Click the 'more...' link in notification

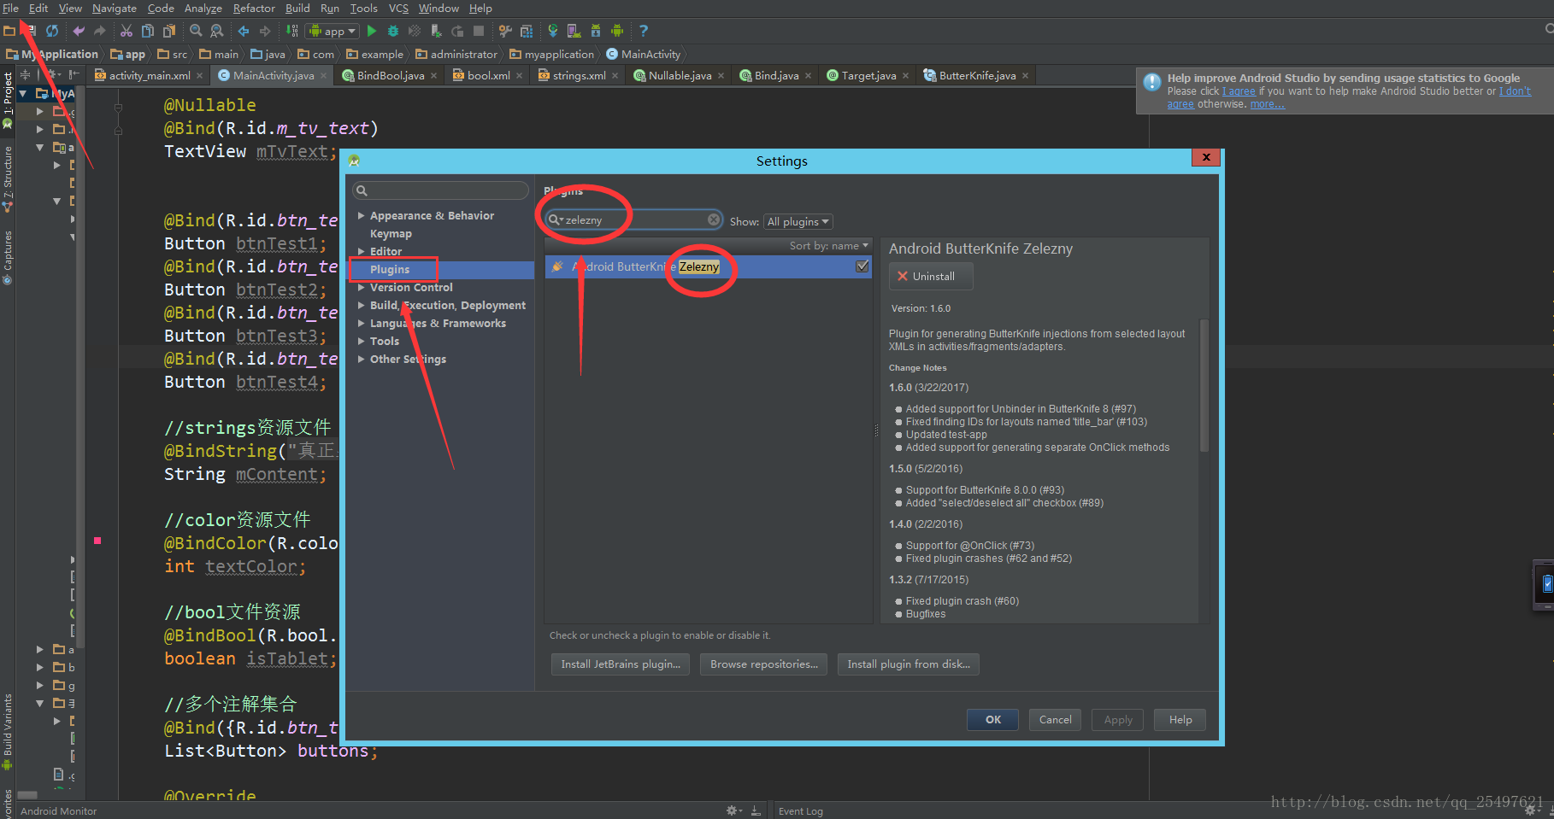pos(1267,104)
